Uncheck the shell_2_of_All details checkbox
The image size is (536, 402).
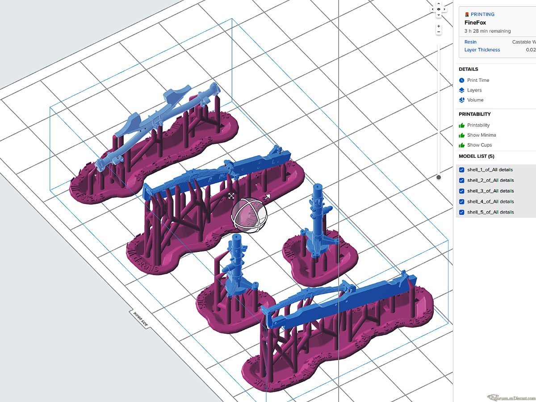(462, 180)
